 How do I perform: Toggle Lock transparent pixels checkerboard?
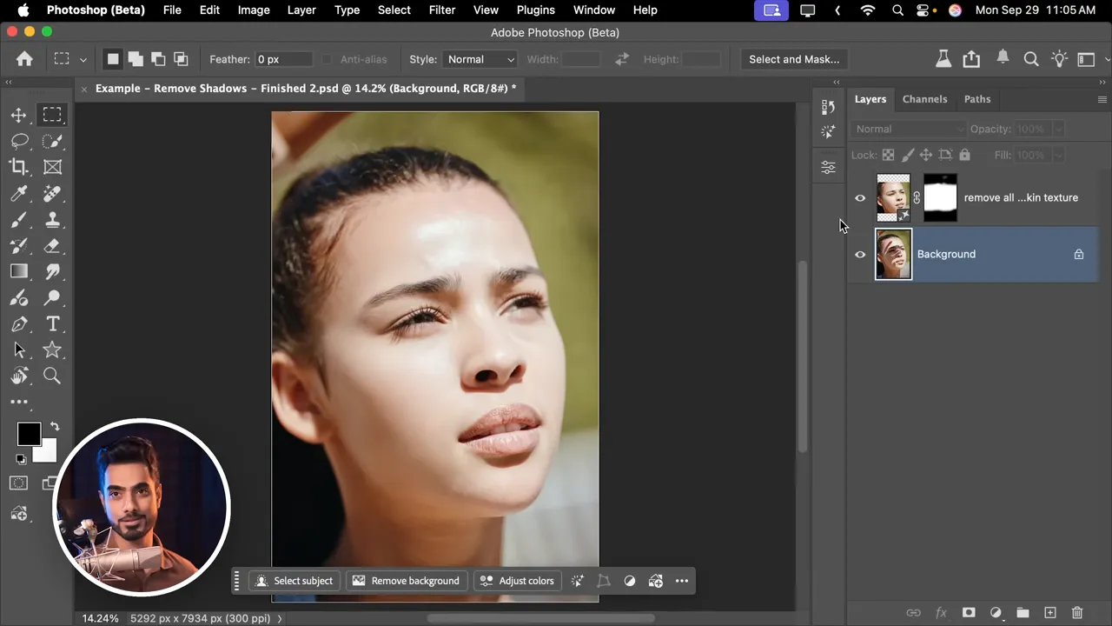coord(888,155)
